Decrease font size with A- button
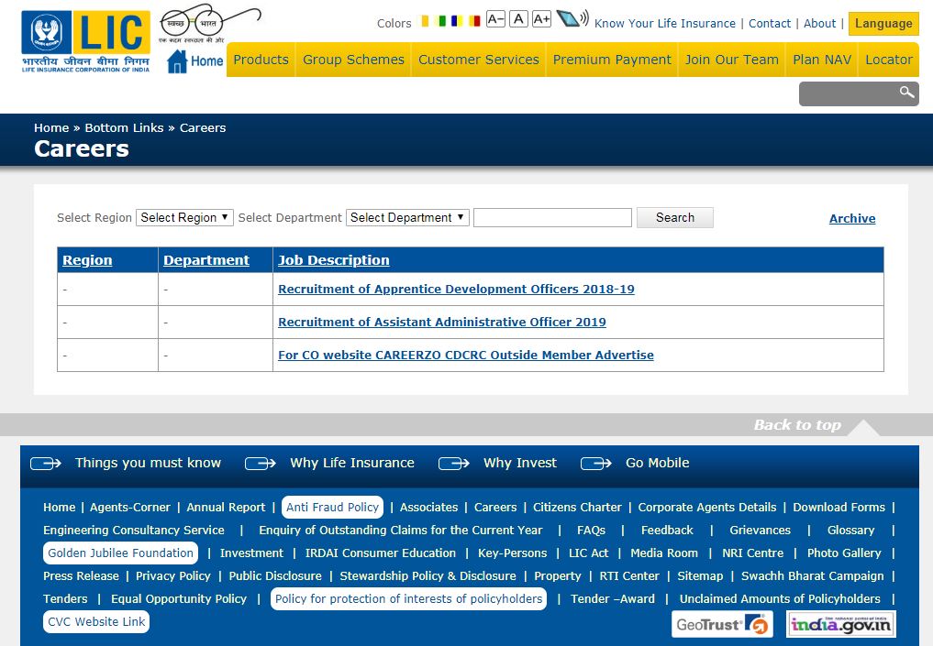This screenshot has width=933, height=646. tap(495, 19)
